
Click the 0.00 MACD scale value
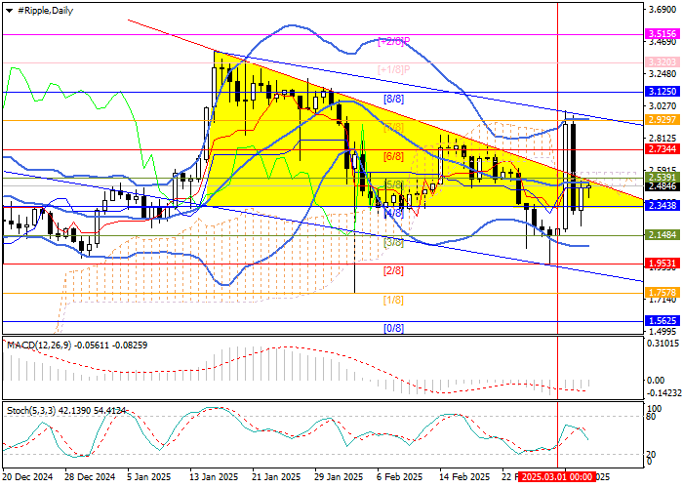656,381
